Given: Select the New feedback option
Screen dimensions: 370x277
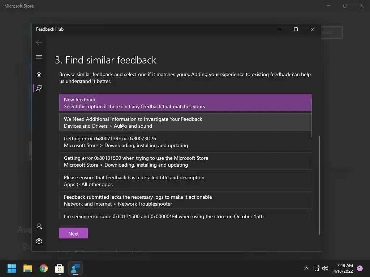Looking at the screenshot, I should tap(185, 103).
